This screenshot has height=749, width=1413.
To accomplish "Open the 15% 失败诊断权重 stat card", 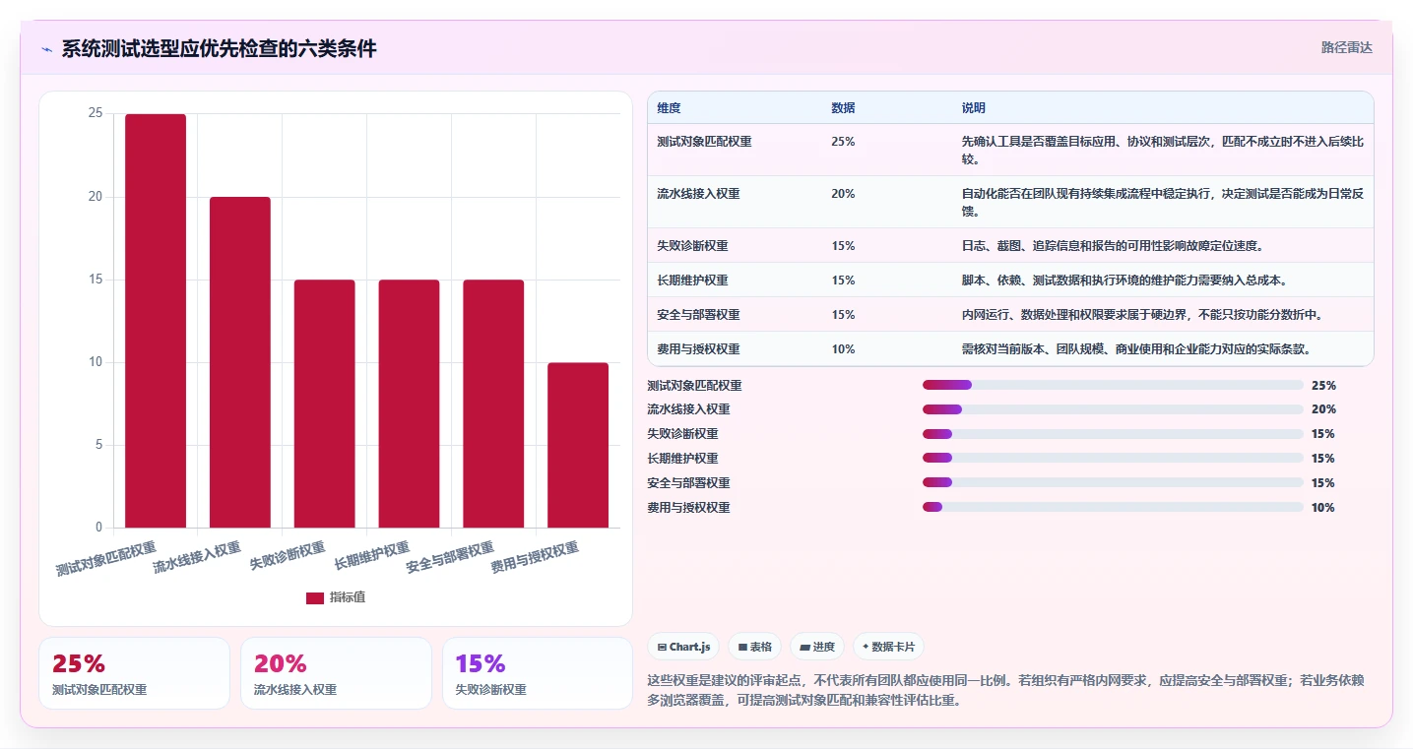I will [x=538, y=673].
